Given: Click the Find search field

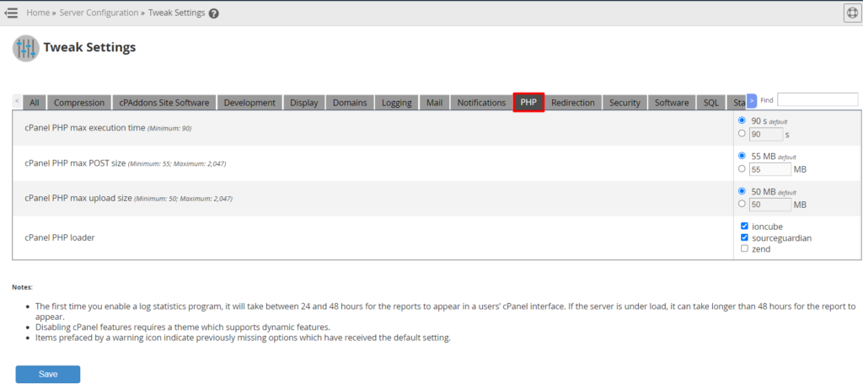Looking at the screenshot, I should (817, 99).
